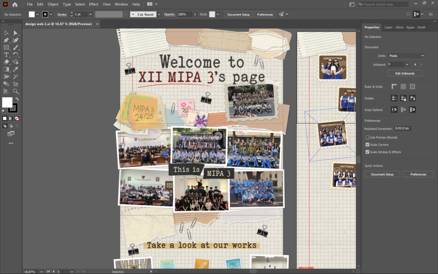Click Document Setup in control bar

tap(239, 14)
